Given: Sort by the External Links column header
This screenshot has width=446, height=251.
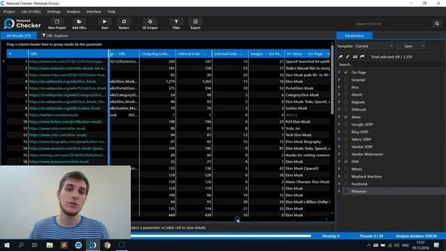Looking at the screenshot, I should 230,54.
